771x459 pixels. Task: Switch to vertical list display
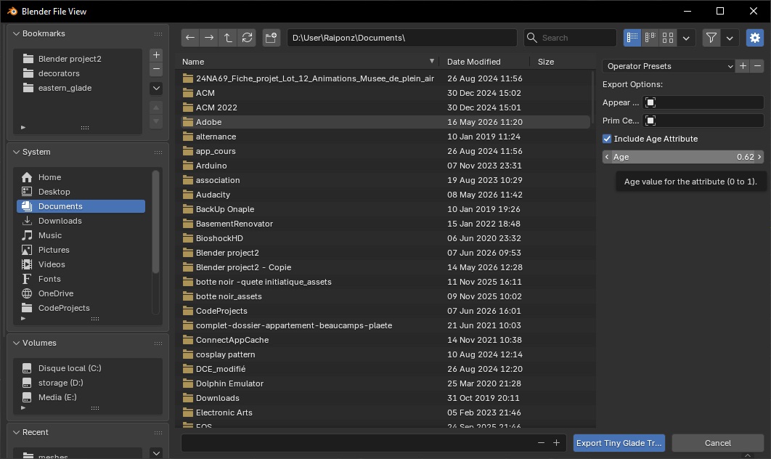tap(632, 38)
